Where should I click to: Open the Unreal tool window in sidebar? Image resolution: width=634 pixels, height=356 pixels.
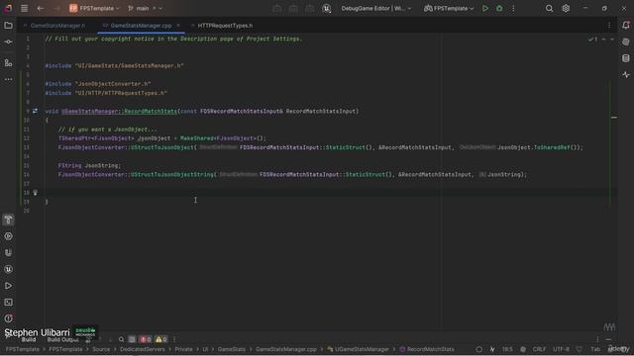8,269
